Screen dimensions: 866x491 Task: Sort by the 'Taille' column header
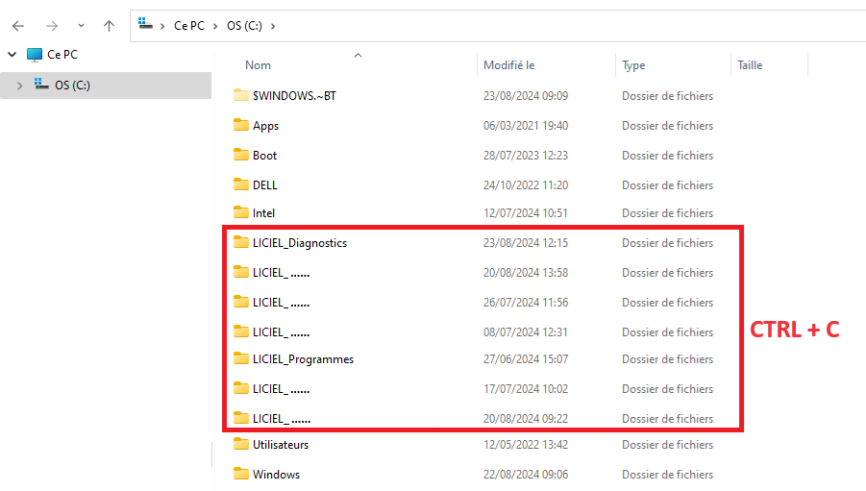[x=750, y=65]
